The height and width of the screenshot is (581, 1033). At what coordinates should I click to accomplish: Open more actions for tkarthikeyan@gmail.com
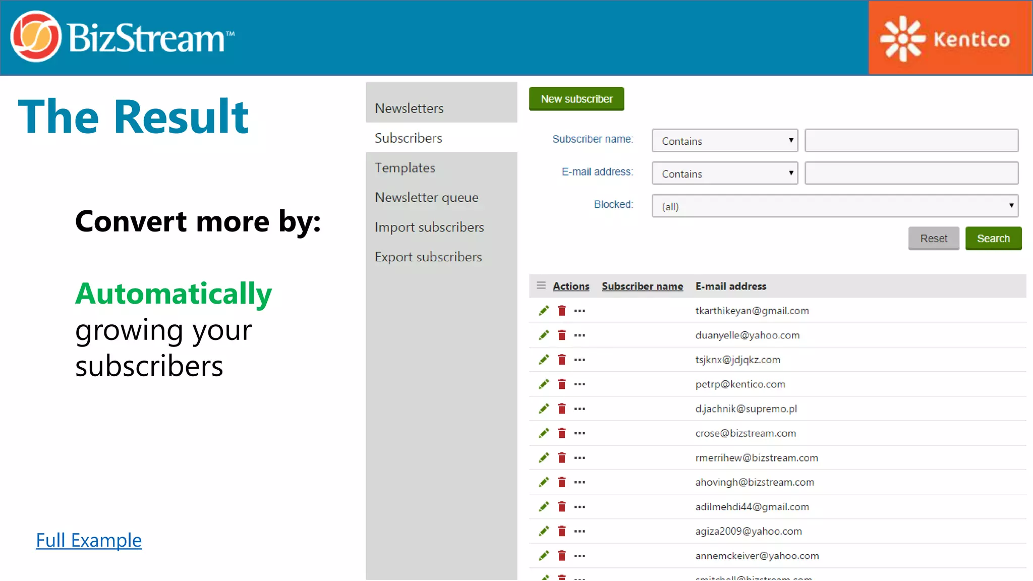pos(580,311)
